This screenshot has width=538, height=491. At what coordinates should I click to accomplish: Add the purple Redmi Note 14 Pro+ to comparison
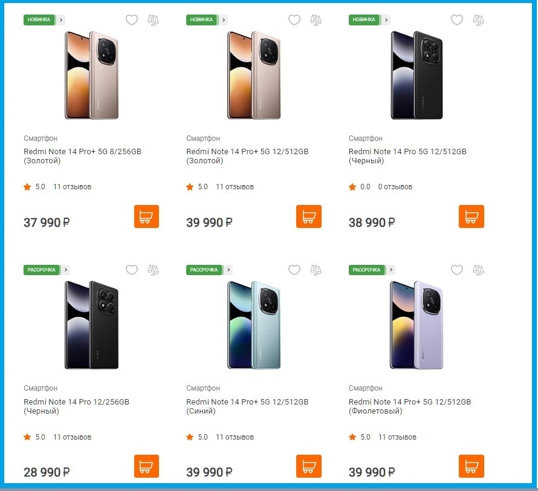479,270
